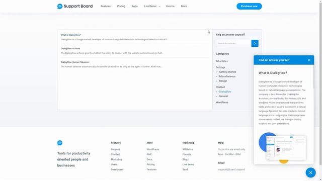Open the footer Docs link

pyautogui.click(x=149, y=159)
